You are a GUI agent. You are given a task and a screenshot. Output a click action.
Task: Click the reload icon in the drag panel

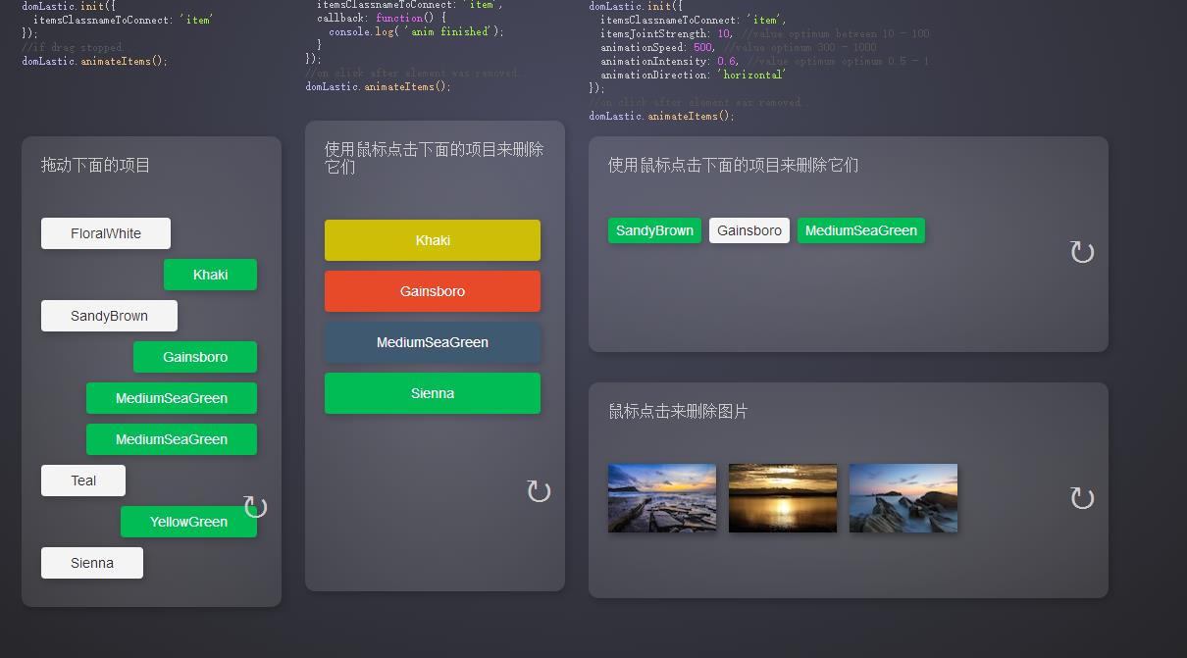pos(255,507)
